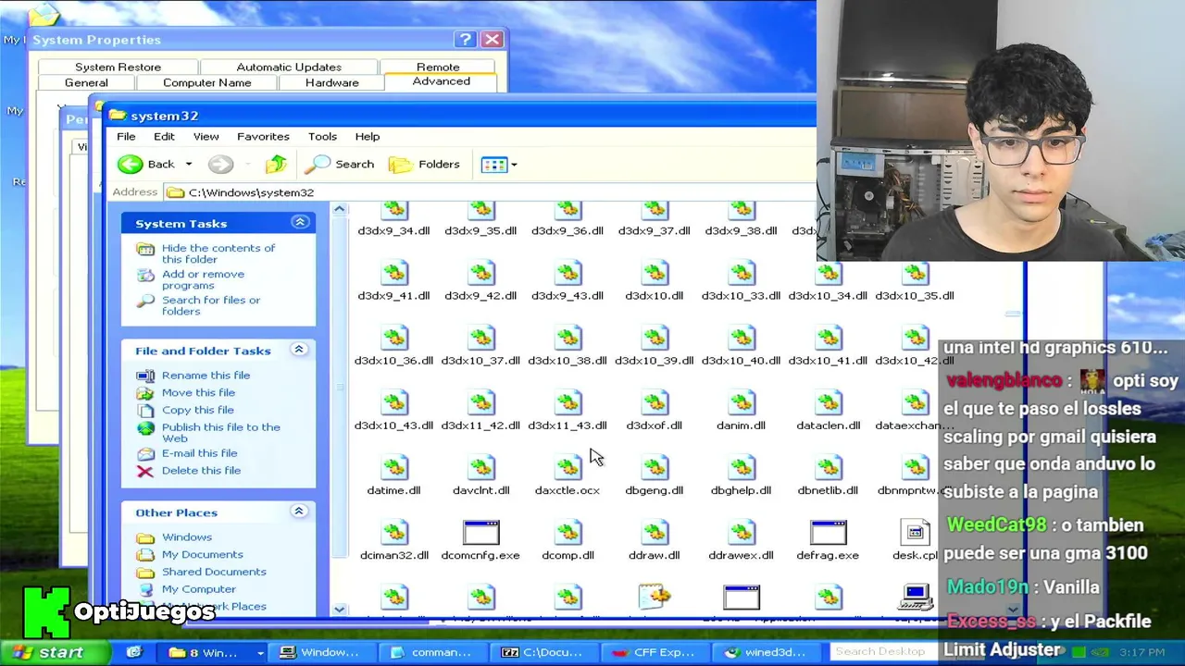Image resolution: width=1185 pixels, height=666 pixels.
Task: Open the Edit menu
Action: tap(164, 137)
